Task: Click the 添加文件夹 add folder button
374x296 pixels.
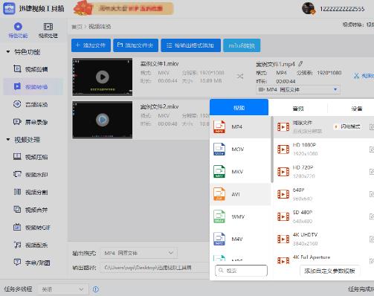Action: 135,45
